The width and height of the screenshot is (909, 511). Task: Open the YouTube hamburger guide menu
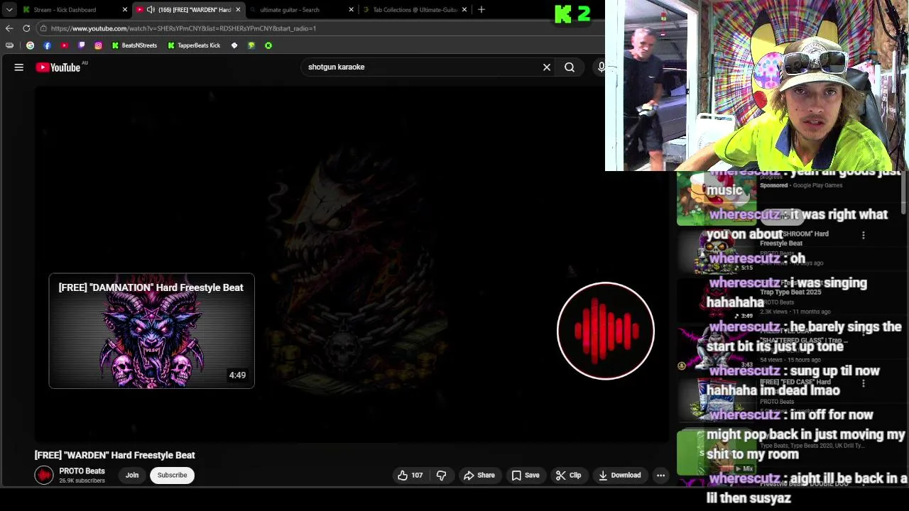click(x=19, y=67)
